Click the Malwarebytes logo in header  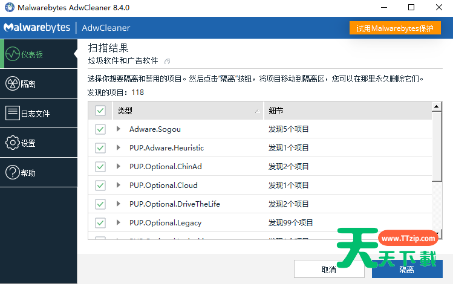tap(37, 28)
